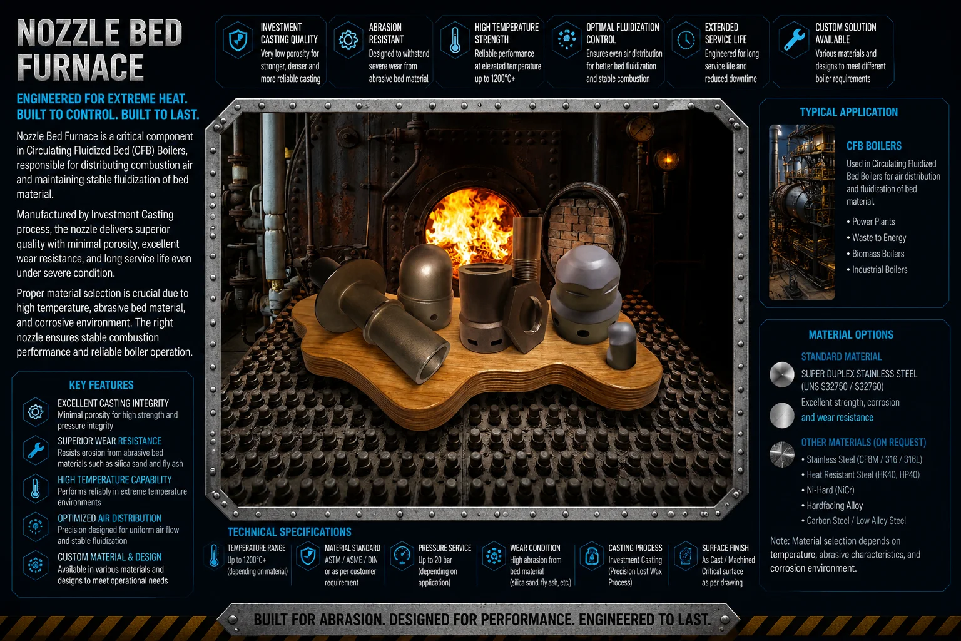The height and width of the screenshot is (641, 961).
Task: Click the Custom Material & Design icon
Action: click(x=36, y=565)
